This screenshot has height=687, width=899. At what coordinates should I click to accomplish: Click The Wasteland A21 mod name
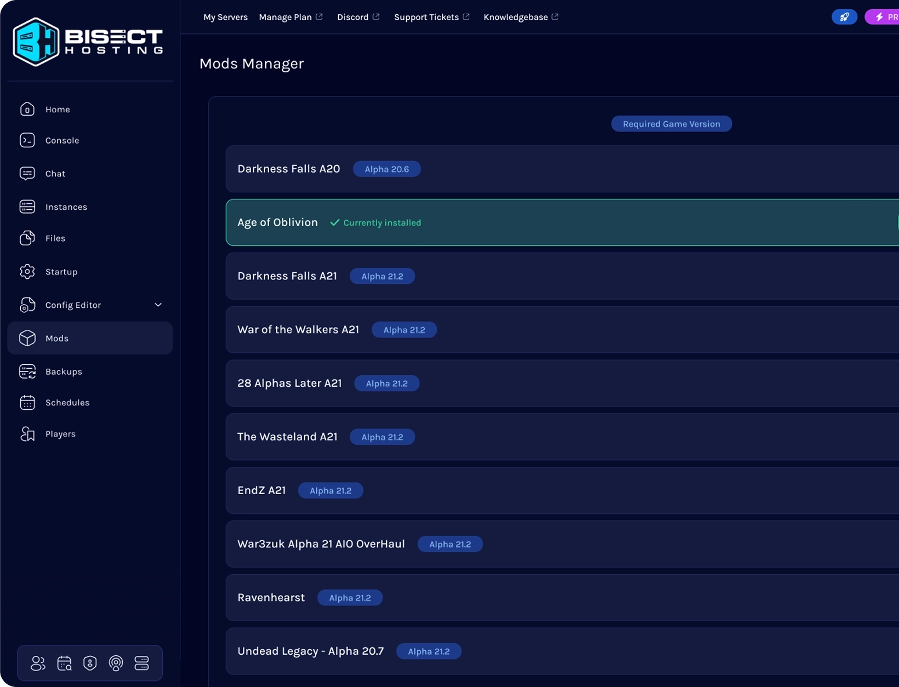(x=287, y=437)
